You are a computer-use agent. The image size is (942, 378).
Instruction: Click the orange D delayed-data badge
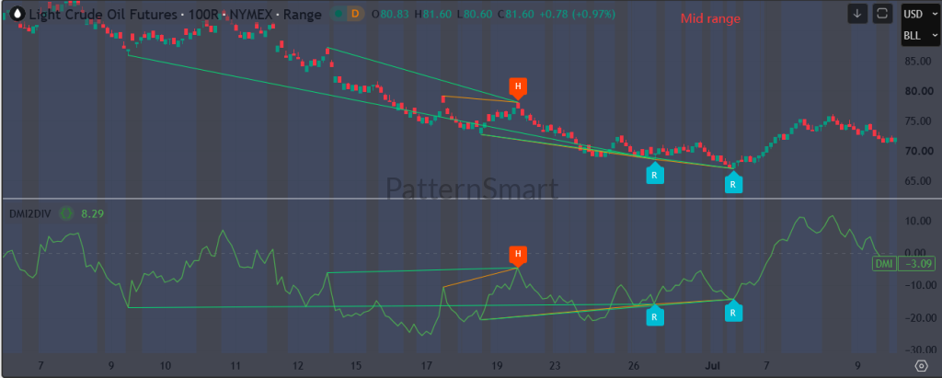[355, 14]
